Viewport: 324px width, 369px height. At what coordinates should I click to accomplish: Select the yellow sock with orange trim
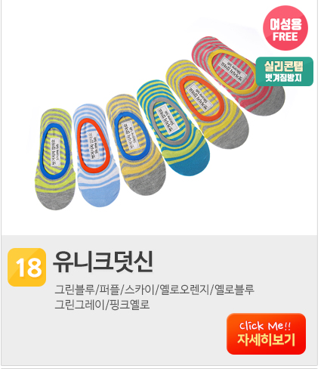pyautogui.click(x=206, y=104)
